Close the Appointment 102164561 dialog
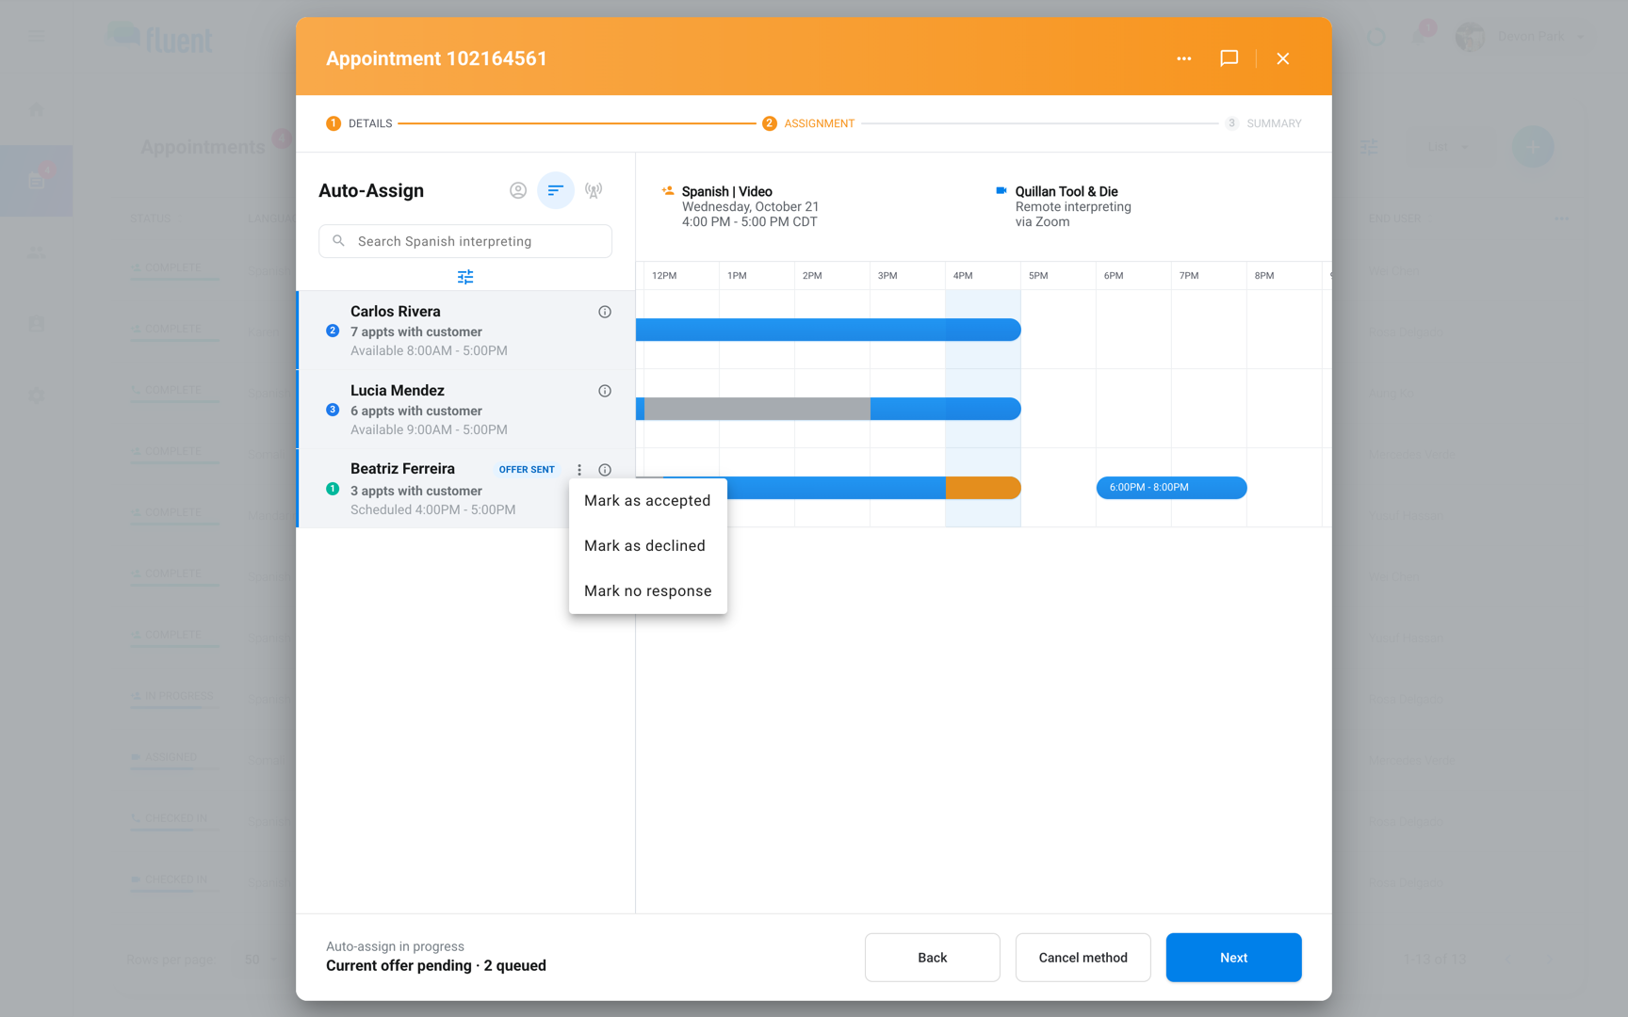1628x1017 pixels. click(x=1282, y=58)
